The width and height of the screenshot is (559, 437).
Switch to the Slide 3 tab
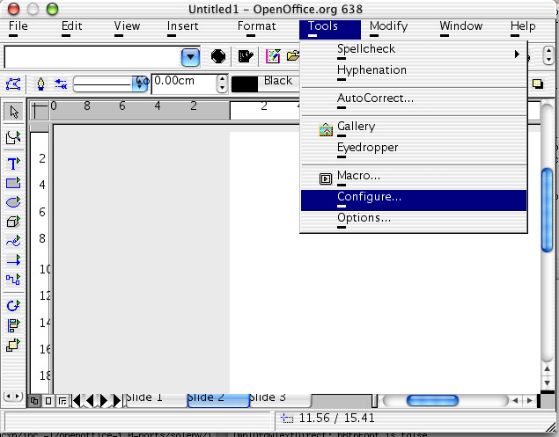pyautogui.click(x=280, y=400)
